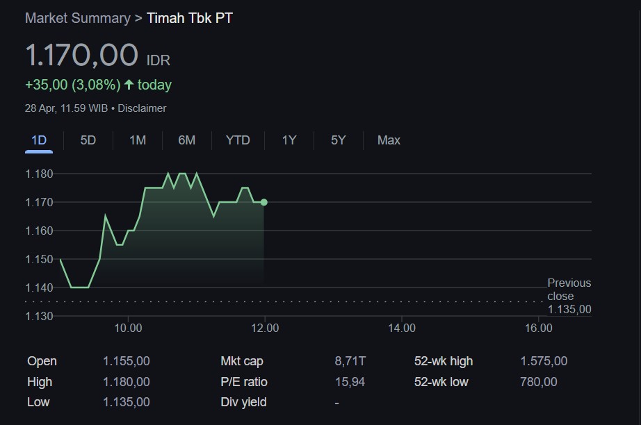Click the Market Summary breadcrumb link
The width and height of the screenshot is (641, 425).
point(77,18)
